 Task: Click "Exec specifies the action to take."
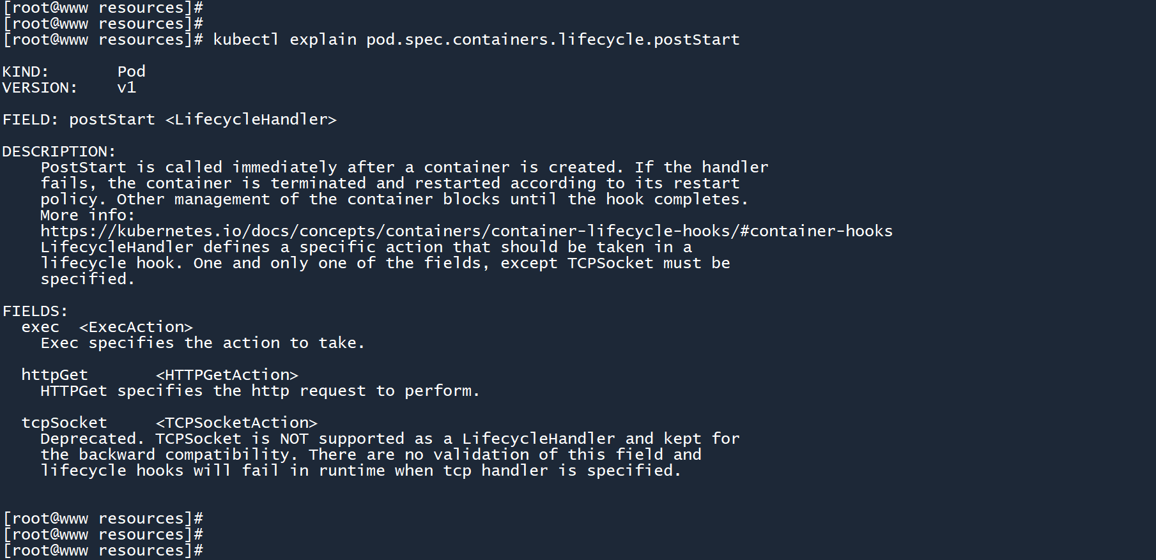point(202,343)
